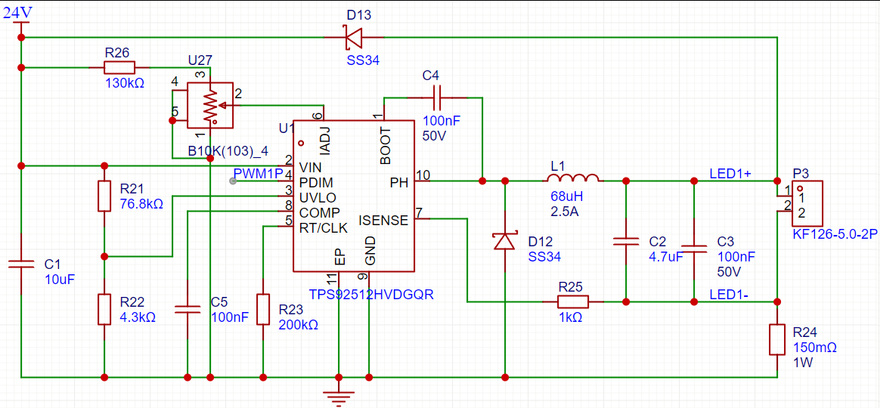880x408 pixels.
Task: Click the COMP pin name
Action: [x=319, y=213]
